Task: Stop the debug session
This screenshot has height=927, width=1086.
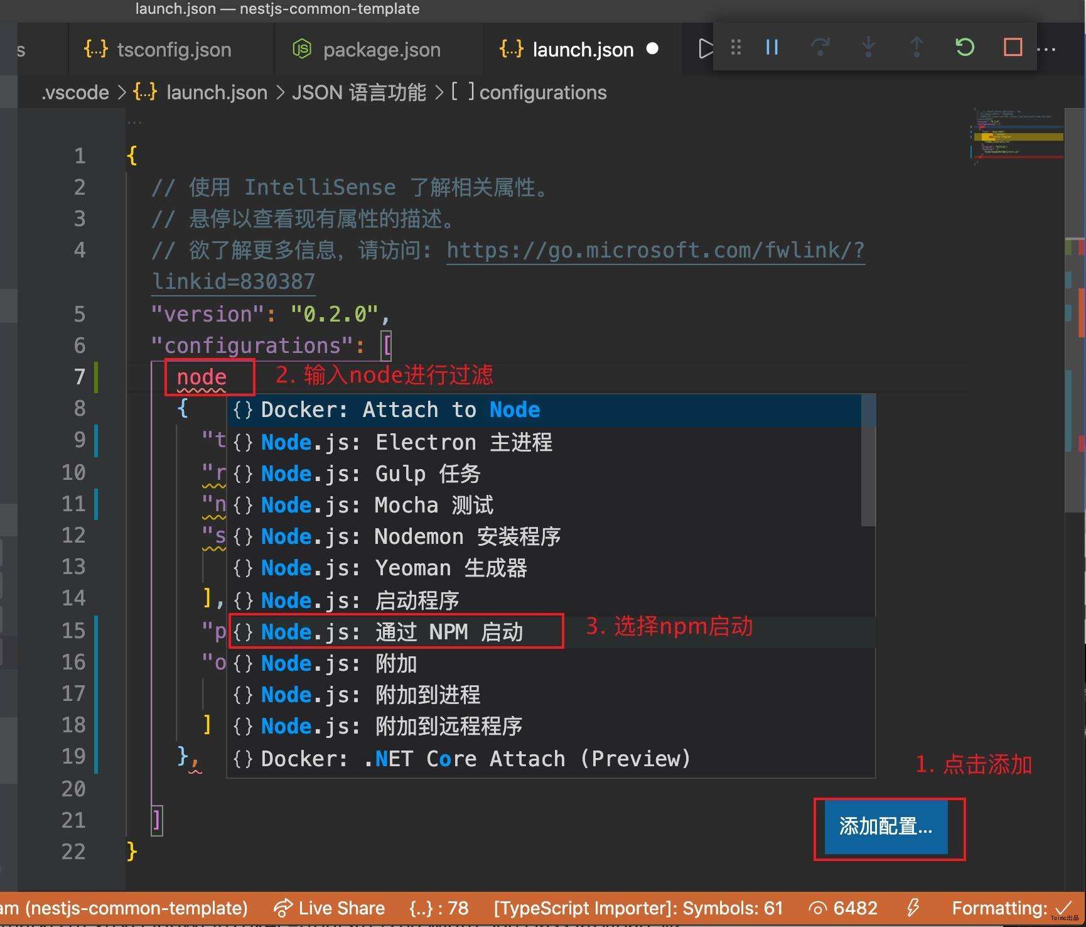Action: 1013,47
